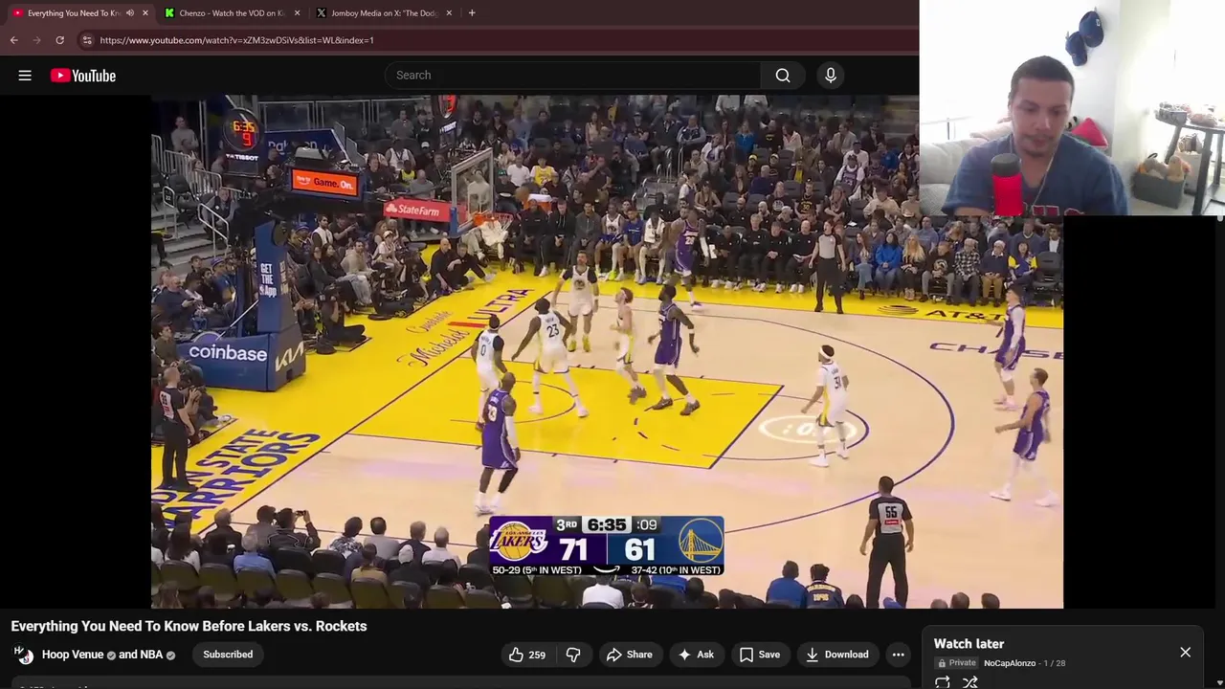The image size is (1225, 689).
Task: Toggle the Subscribed button
Action: coord(228,655)
